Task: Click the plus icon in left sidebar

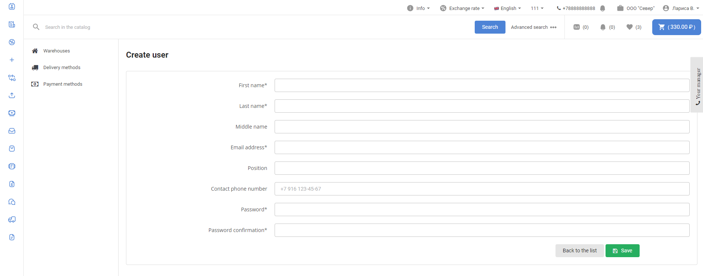Action: (12, 60)
